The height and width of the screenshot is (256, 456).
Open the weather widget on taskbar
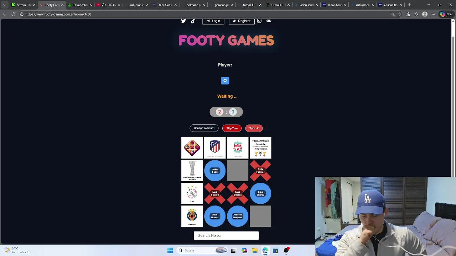[16, 250]
